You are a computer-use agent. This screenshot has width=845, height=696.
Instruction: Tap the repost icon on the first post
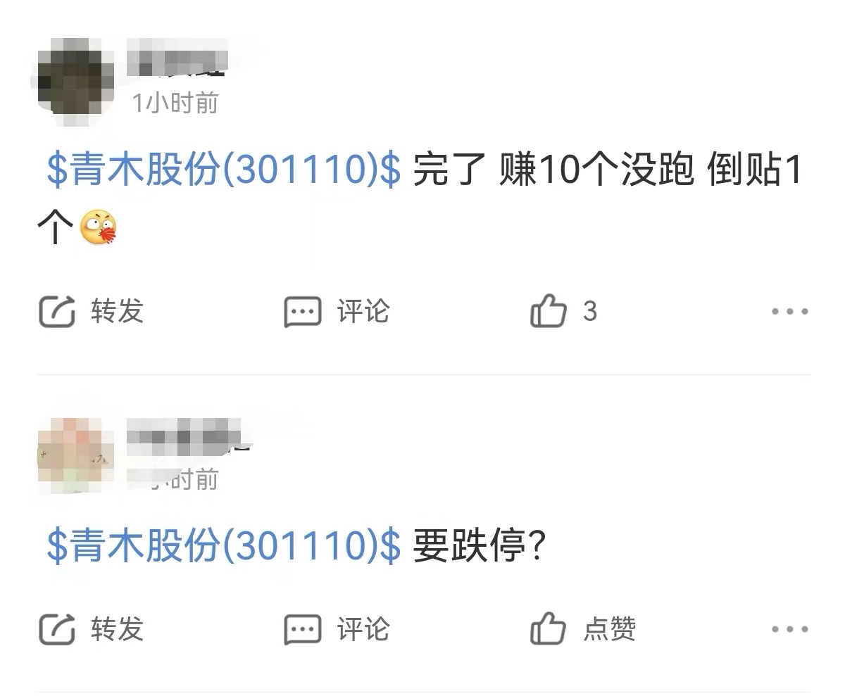[x=56, y=311]
